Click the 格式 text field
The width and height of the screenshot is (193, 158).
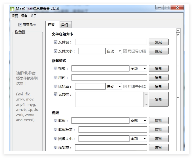pos(100,69)
